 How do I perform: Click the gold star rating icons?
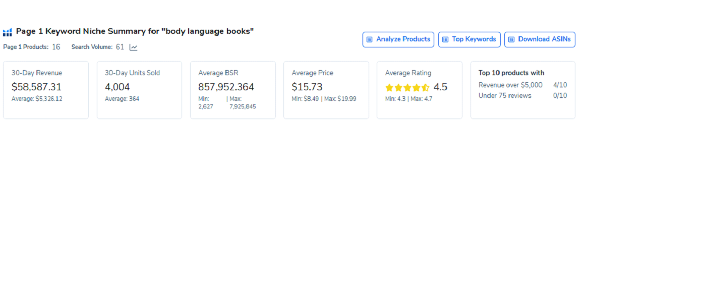407,87
